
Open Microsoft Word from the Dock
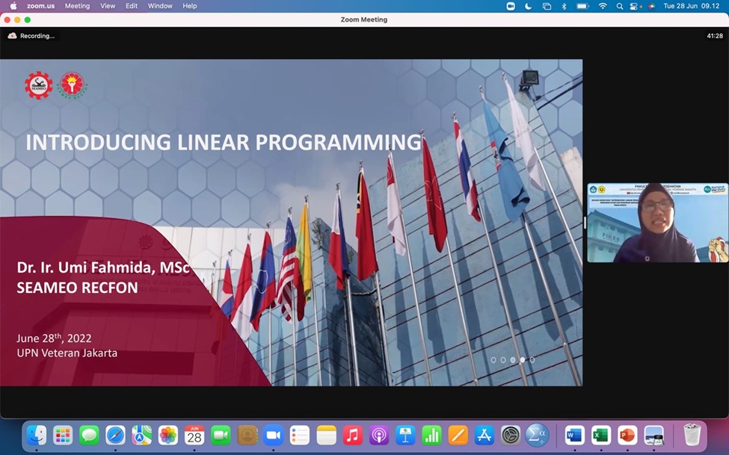click(574, 435)
